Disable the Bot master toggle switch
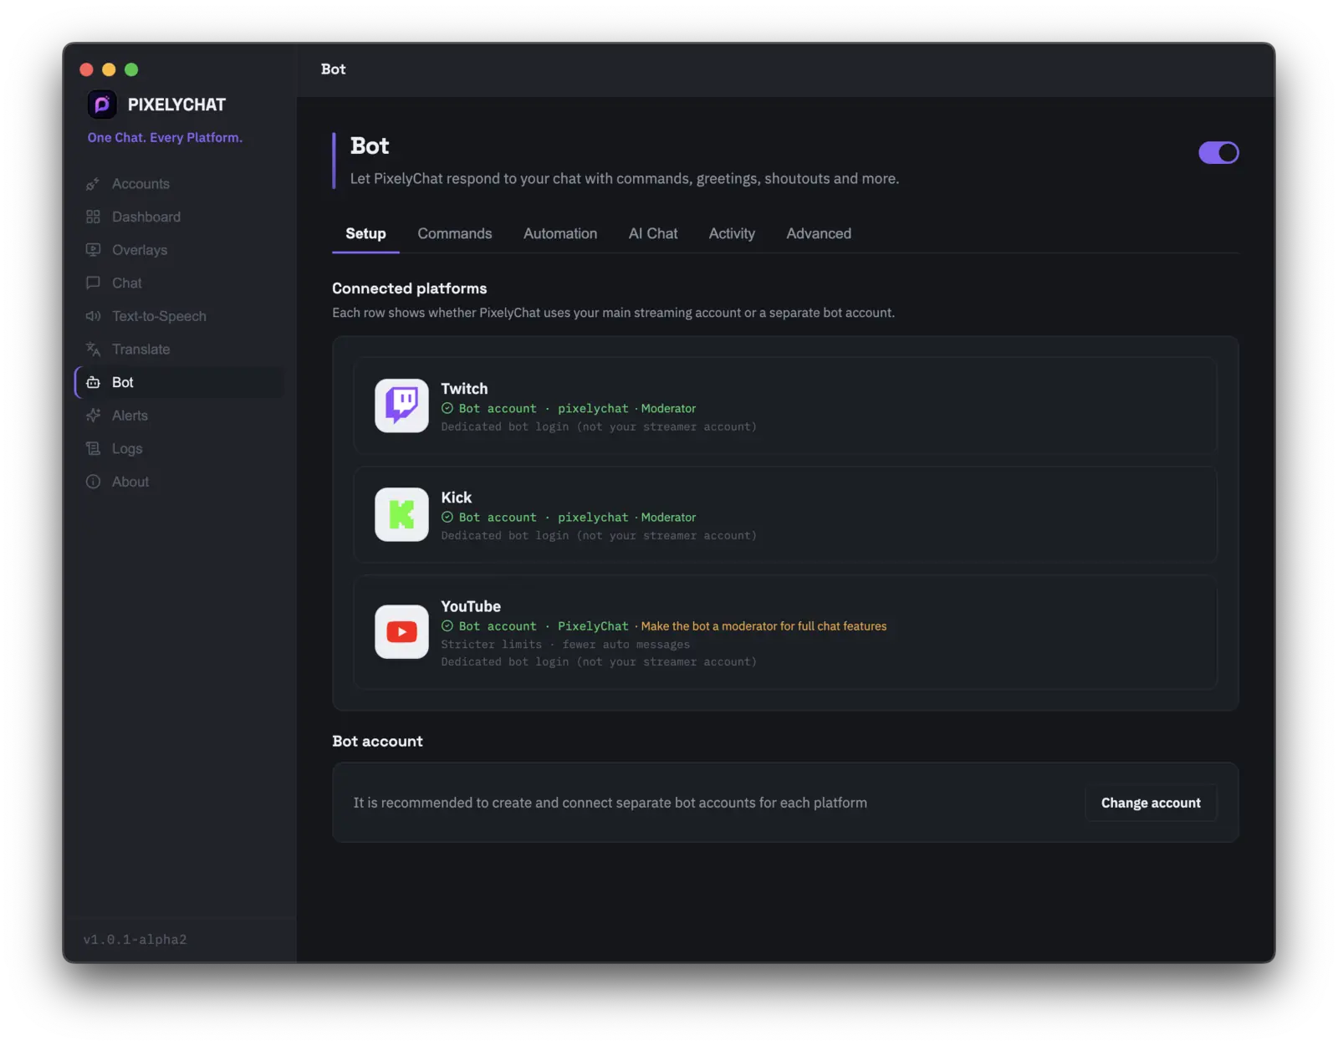 [1218, 153]
